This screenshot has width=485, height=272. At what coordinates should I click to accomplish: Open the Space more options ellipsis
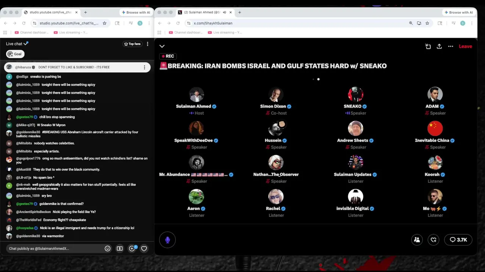pyautogui.click(x=451, y=46)
